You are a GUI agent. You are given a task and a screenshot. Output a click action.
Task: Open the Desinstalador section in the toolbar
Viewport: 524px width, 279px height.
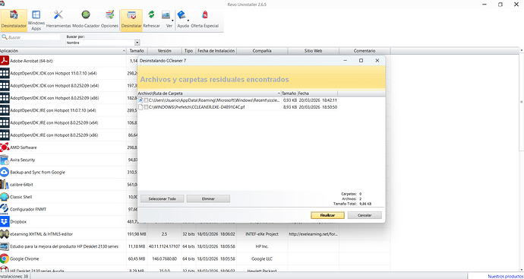coord(14,20)
